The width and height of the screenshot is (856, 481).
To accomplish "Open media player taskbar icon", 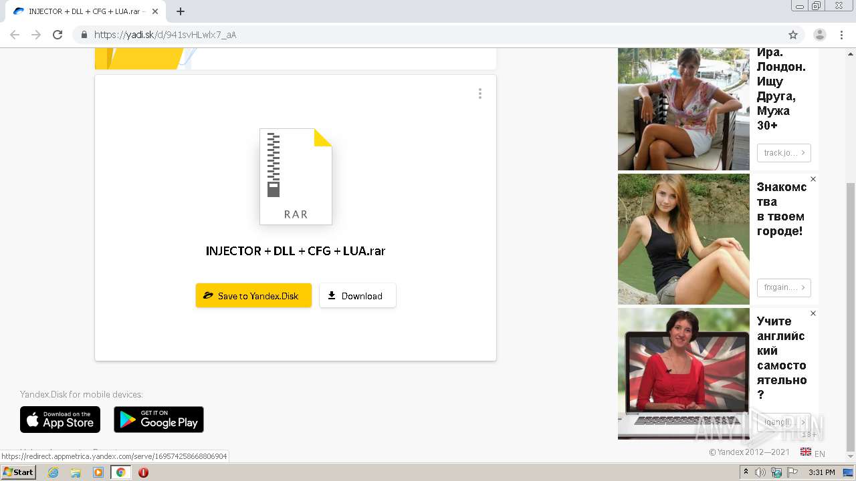I will click(x=98, y=472).
